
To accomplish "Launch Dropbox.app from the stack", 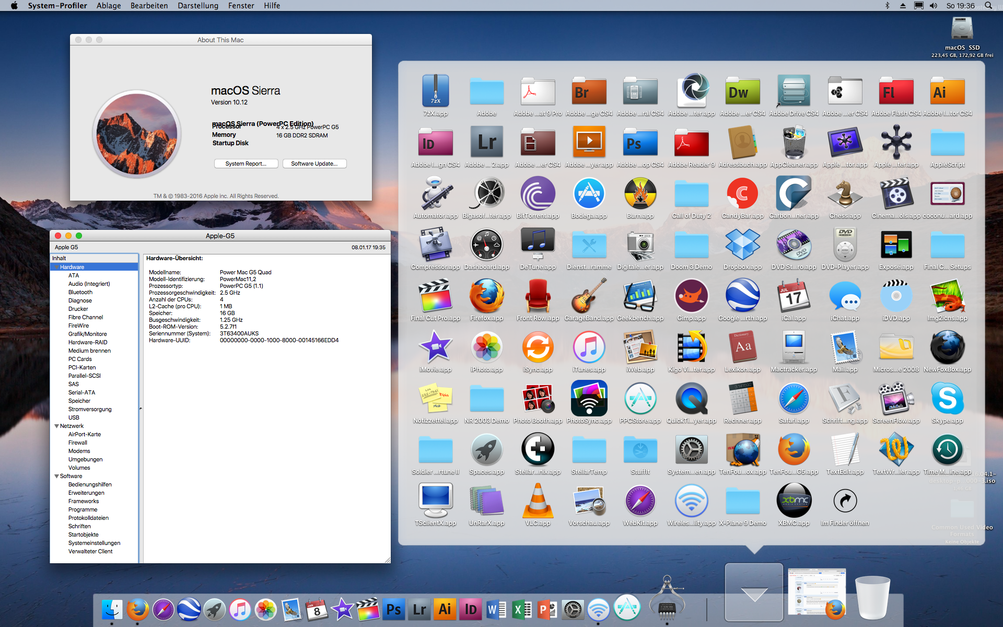I will [x=742, y=245].
